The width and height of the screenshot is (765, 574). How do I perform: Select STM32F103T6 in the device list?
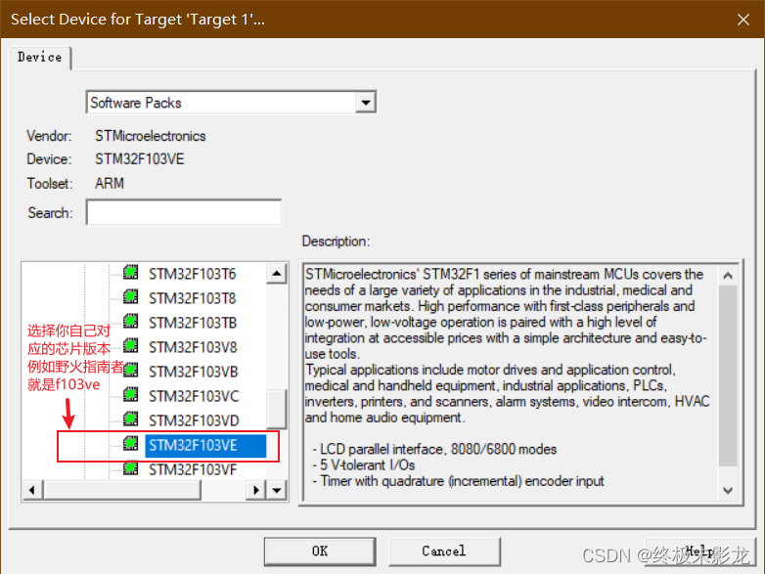[192, 274]
